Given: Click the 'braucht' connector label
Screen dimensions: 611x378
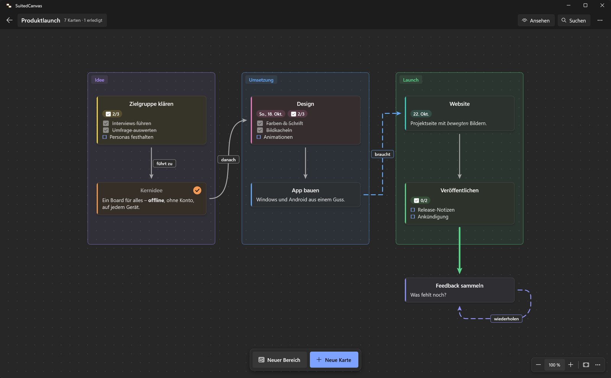Looking at the screenshot, I should click(383, 154).
